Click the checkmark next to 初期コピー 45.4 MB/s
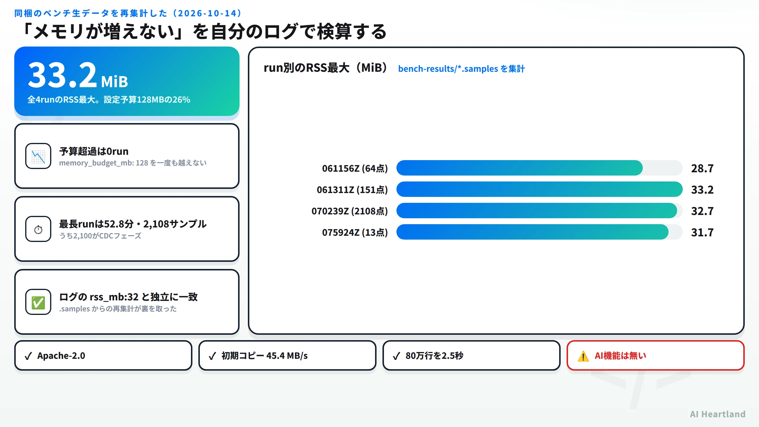759x427 pixels. pyautogui.click(x=212, y=356)
